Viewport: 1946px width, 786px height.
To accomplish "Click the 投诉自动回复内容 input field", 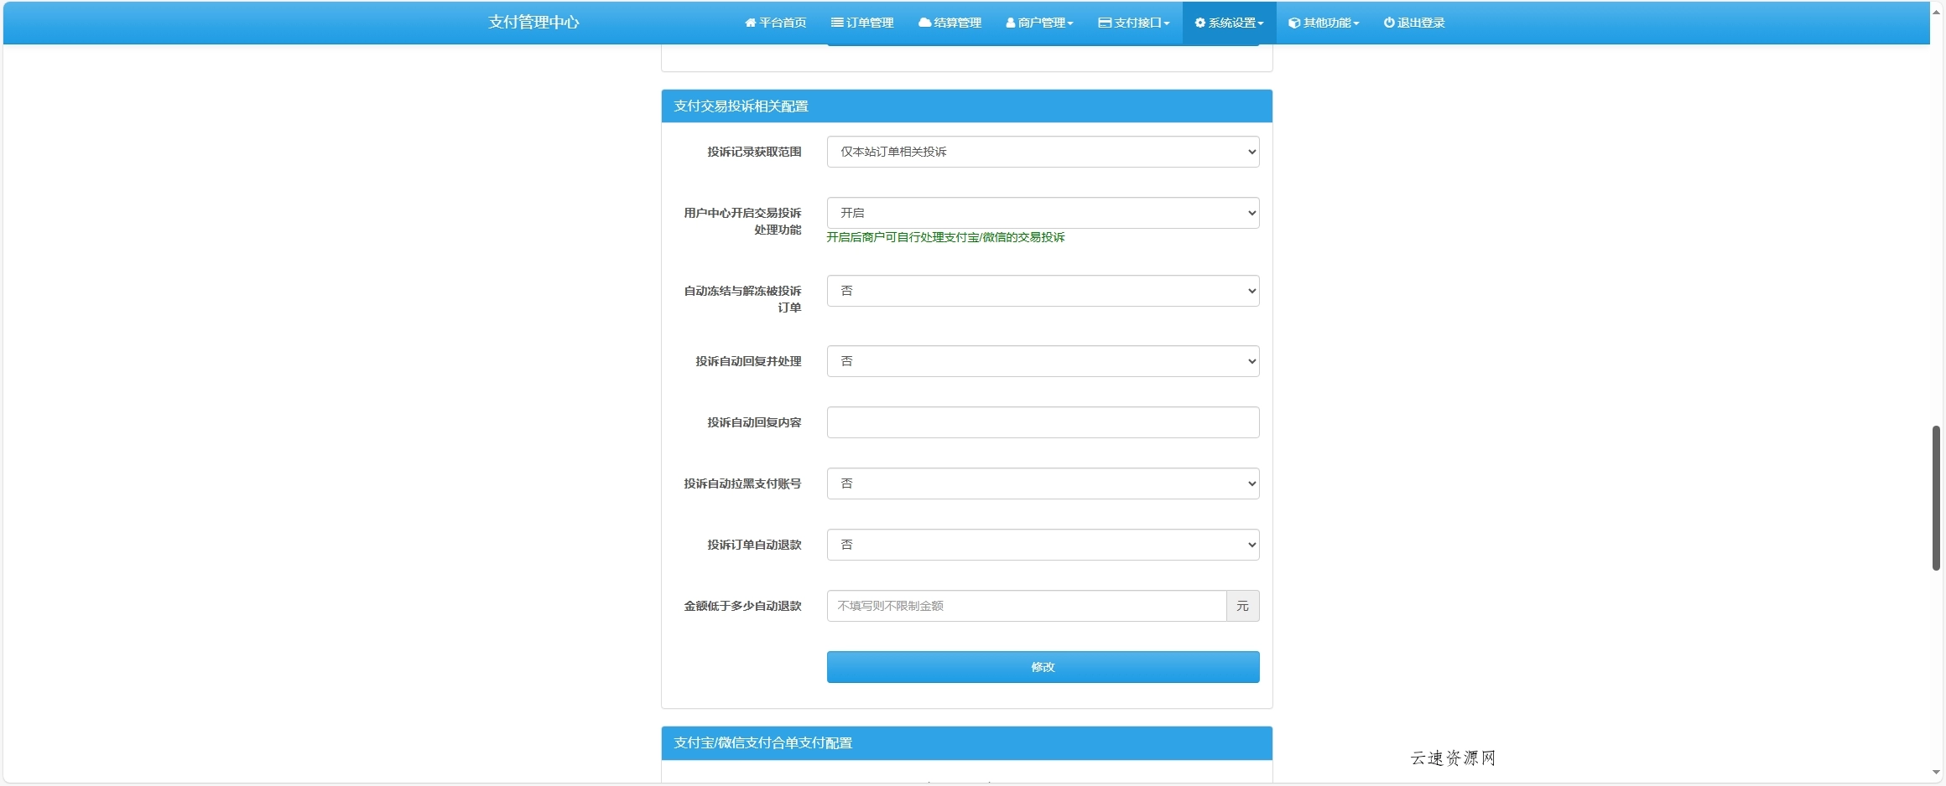I will [x=1042, y=421].
